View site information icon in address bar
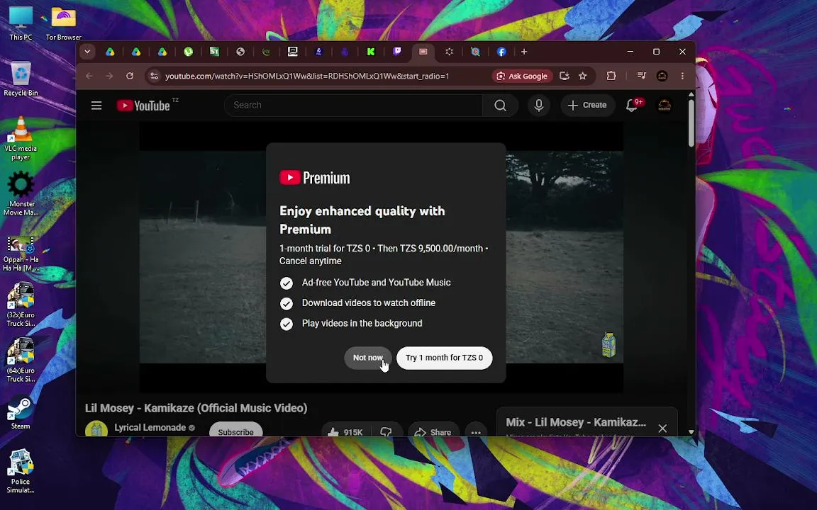817x510 pixels. click(x=154, y=76)
